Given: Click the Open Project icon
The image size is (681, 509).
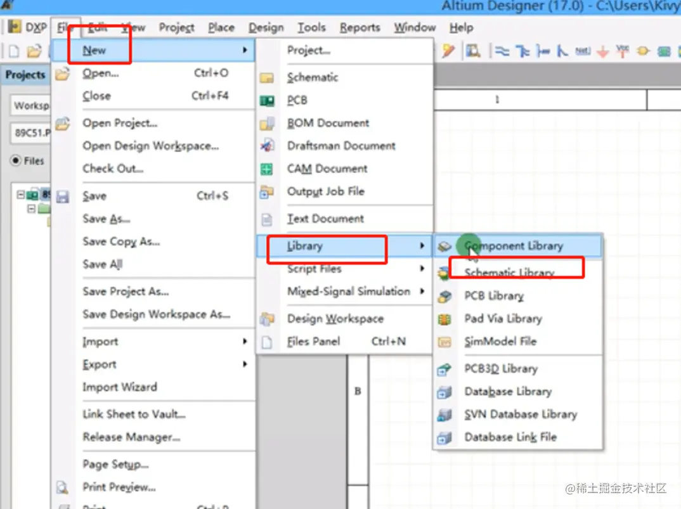Looking at the screenshot, I should pyautogui.click(x=63, y=124).
